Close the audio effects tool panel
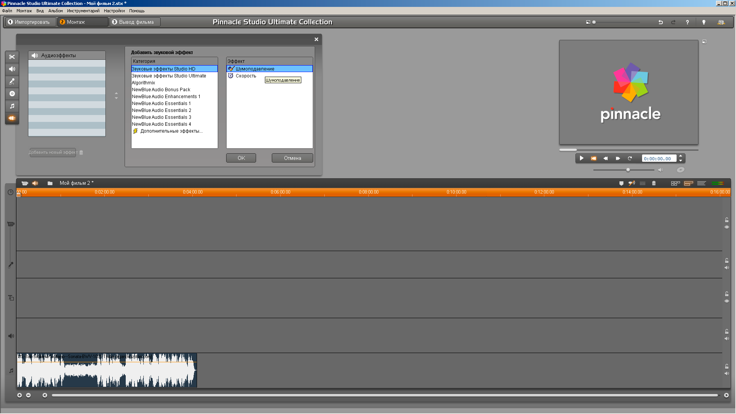The height and width of the screenshot is (414, 736). (316, 39)
